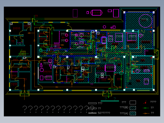Select the solid black square in the right hatched area
The image size is (164, 123).
point(130,84)
